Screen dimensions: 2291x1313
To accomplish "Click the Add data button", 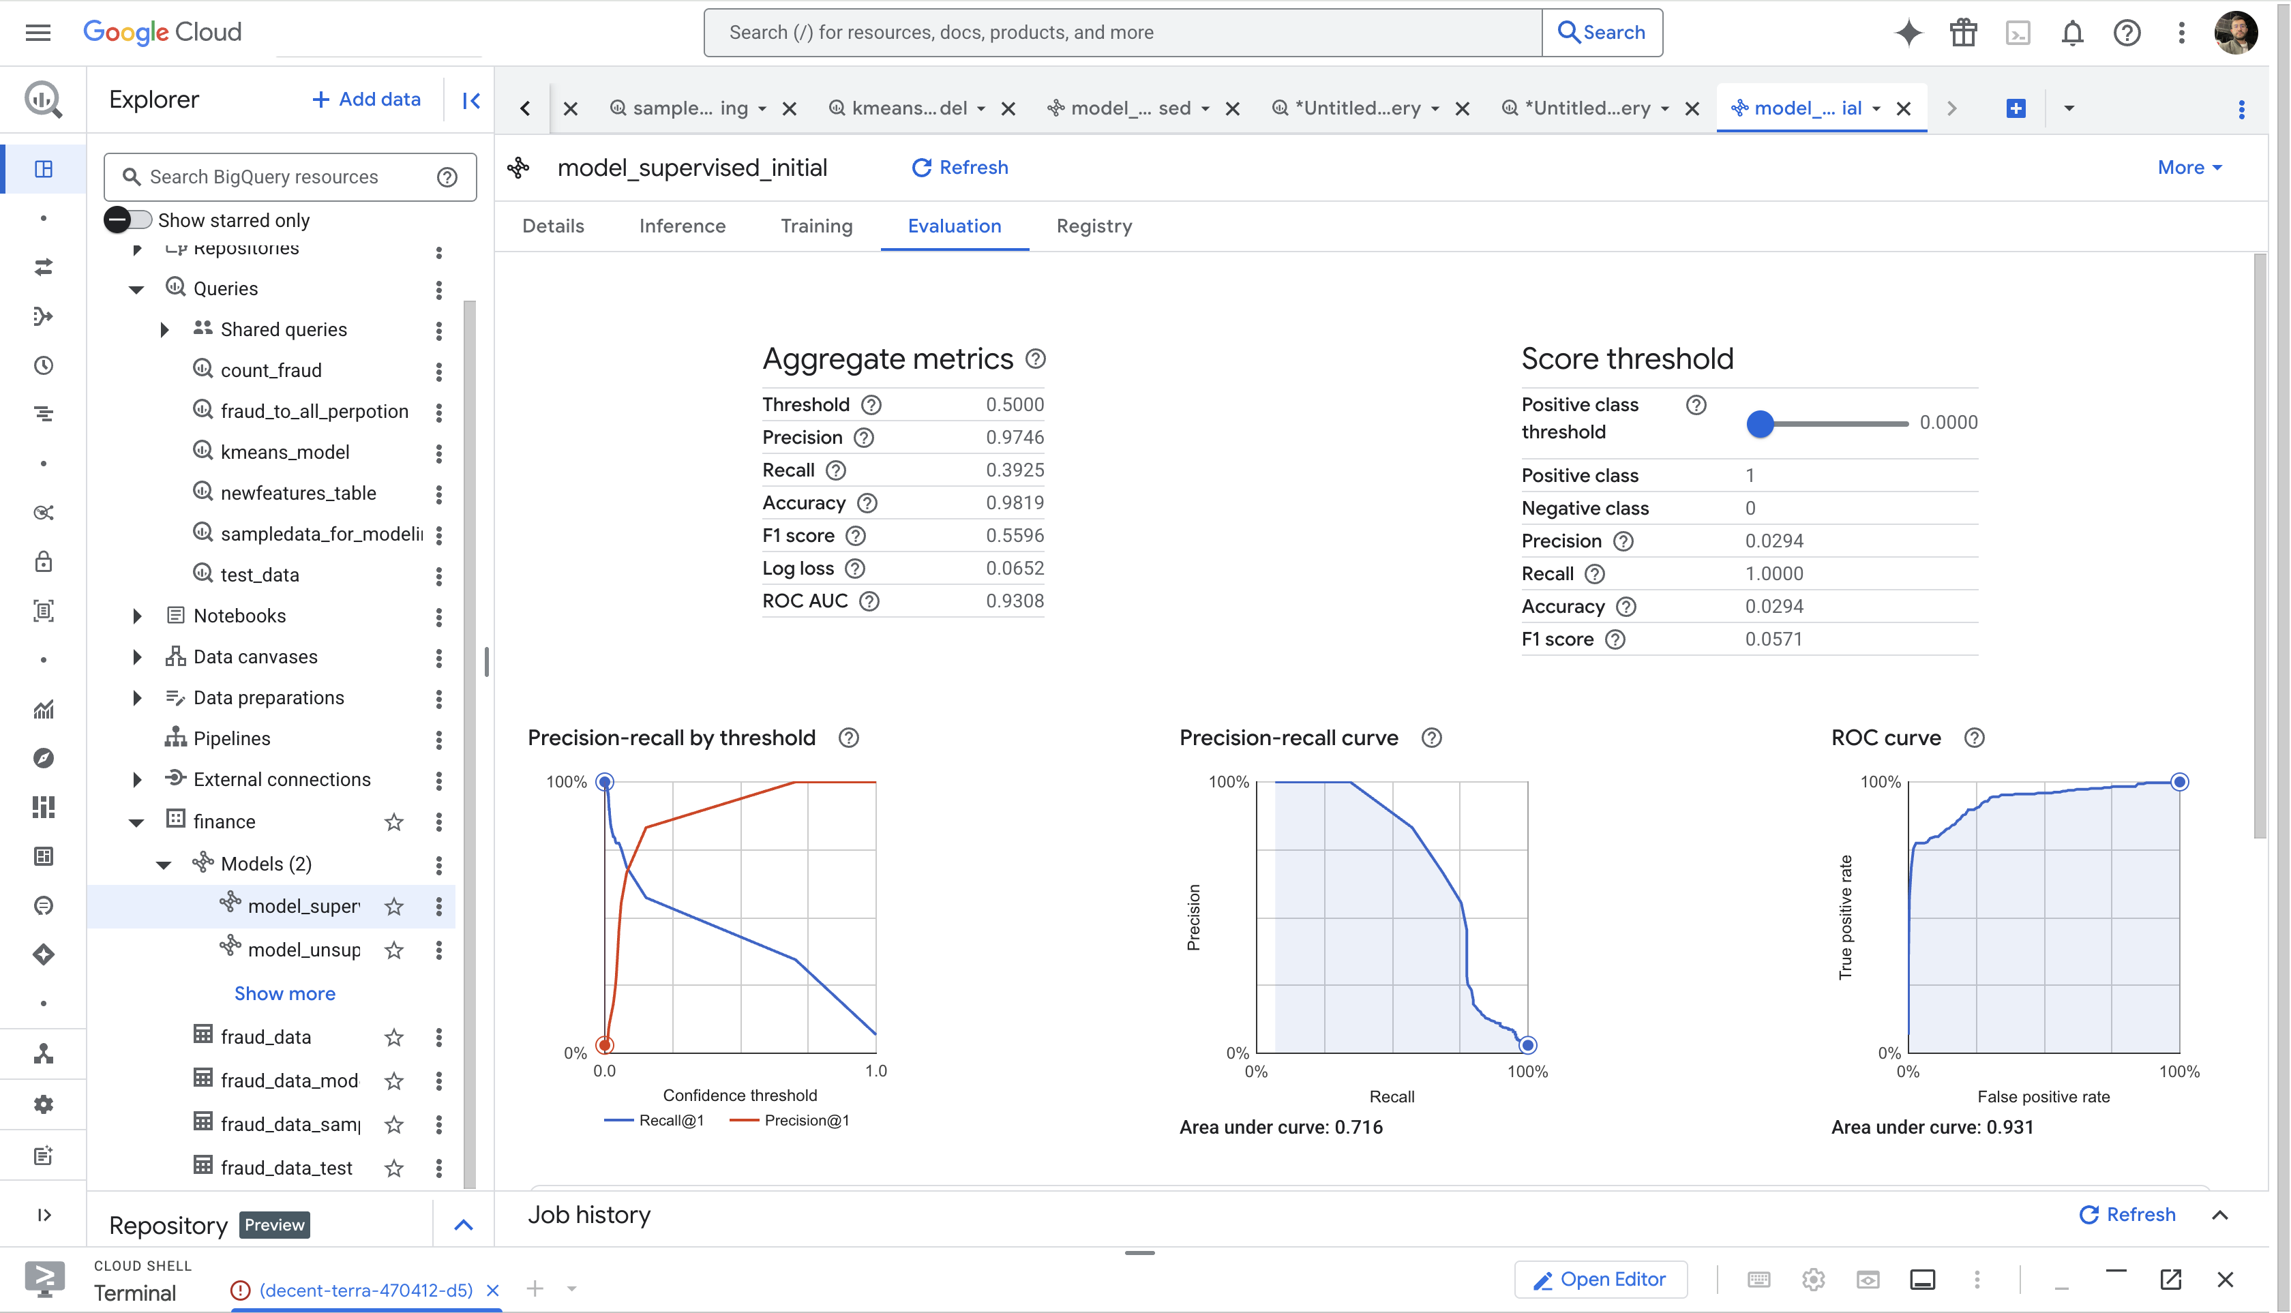I will click(x=367, y=100).
